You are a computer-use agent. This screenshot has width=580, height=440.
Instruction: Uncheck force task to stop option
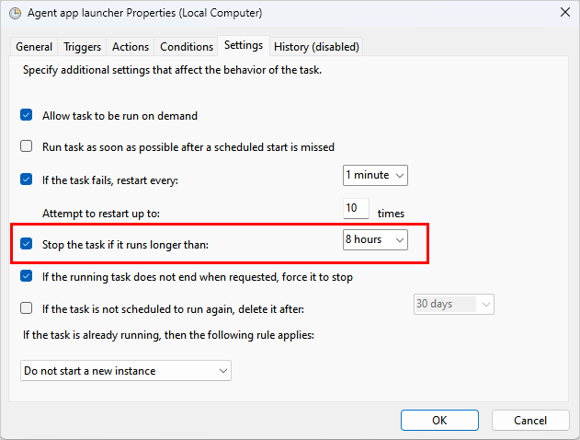[x=27, y=276]
